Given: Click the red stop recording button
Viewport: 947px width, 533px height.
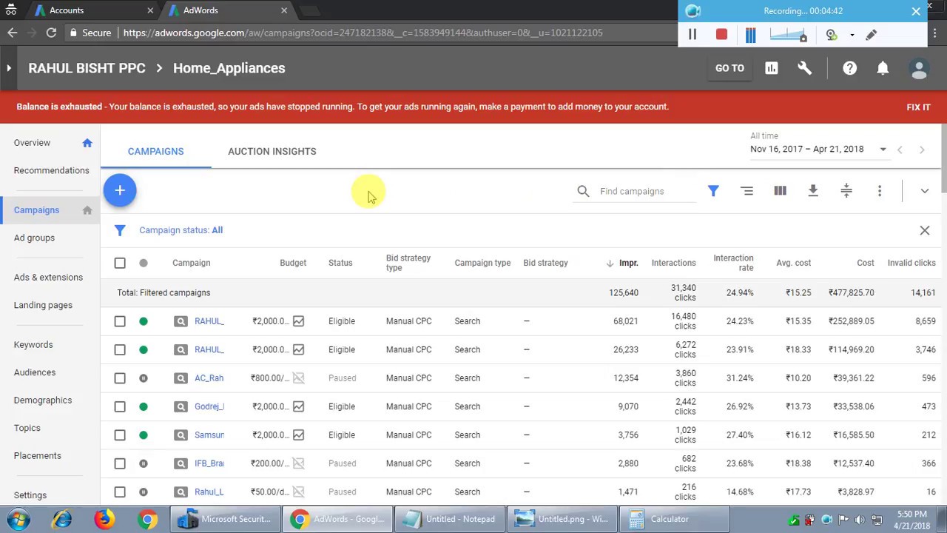Looking at the screenshot, I should point(721,35).
